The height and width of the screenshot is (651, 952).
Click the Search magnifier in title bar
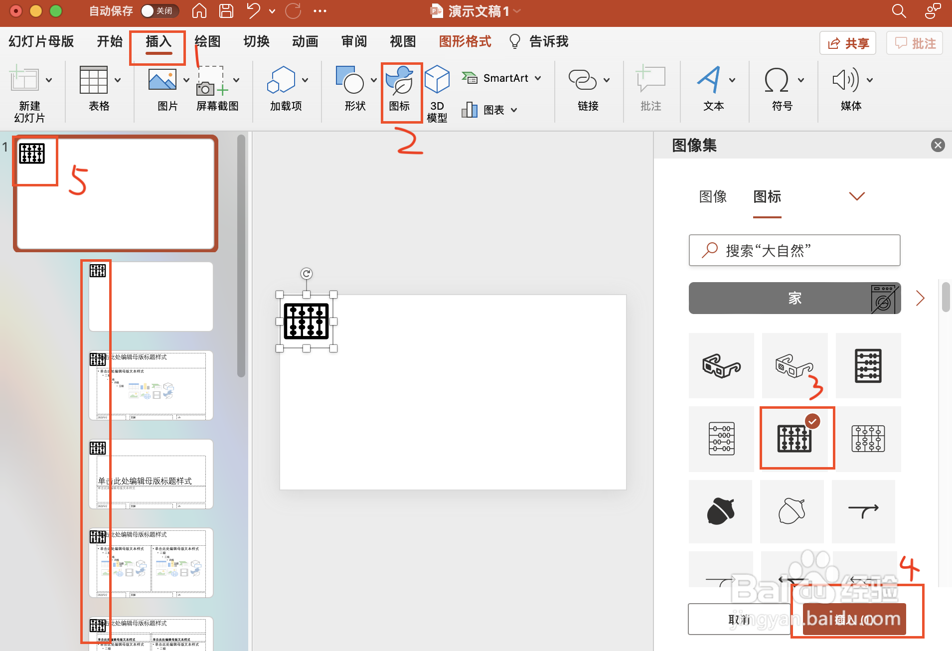click(x=899, y=11)
